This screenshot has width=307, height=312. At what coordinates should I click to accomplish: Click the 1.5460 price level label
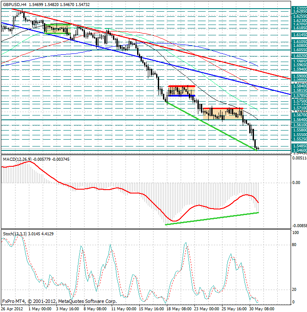299,150
